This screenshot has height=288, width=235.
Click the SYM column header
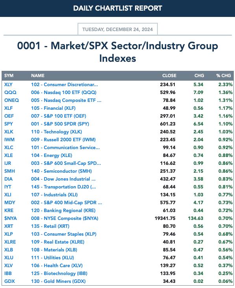9,76
